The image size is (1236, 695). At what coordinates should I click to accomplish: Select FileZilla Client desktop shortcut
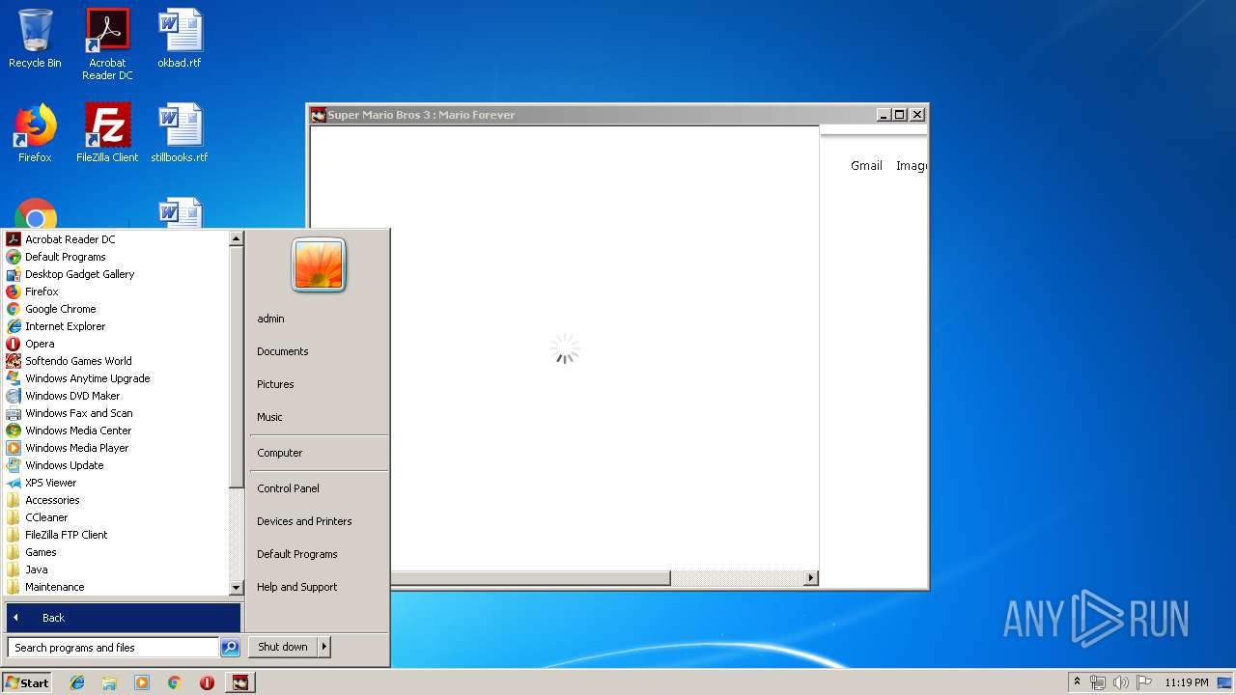click(107, 133)
